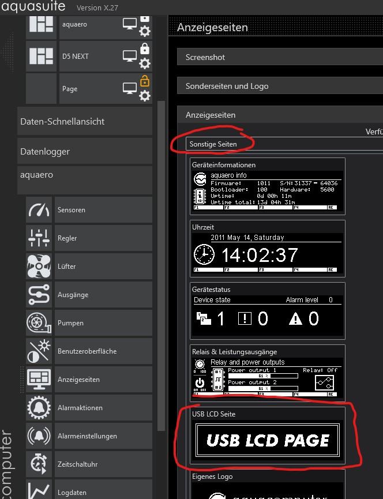Open the Sonstige Seiten dropdown
This screenshot has width=383, height=499.
(284, 144)
